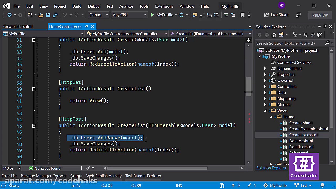Collapse the Views folder

265,111
